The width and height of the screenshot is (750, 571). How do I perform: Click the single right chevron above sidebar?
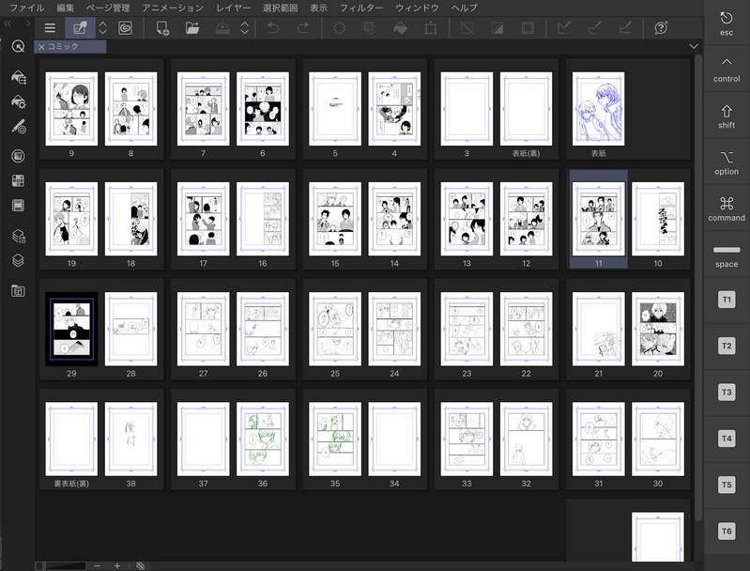(28, 23)
